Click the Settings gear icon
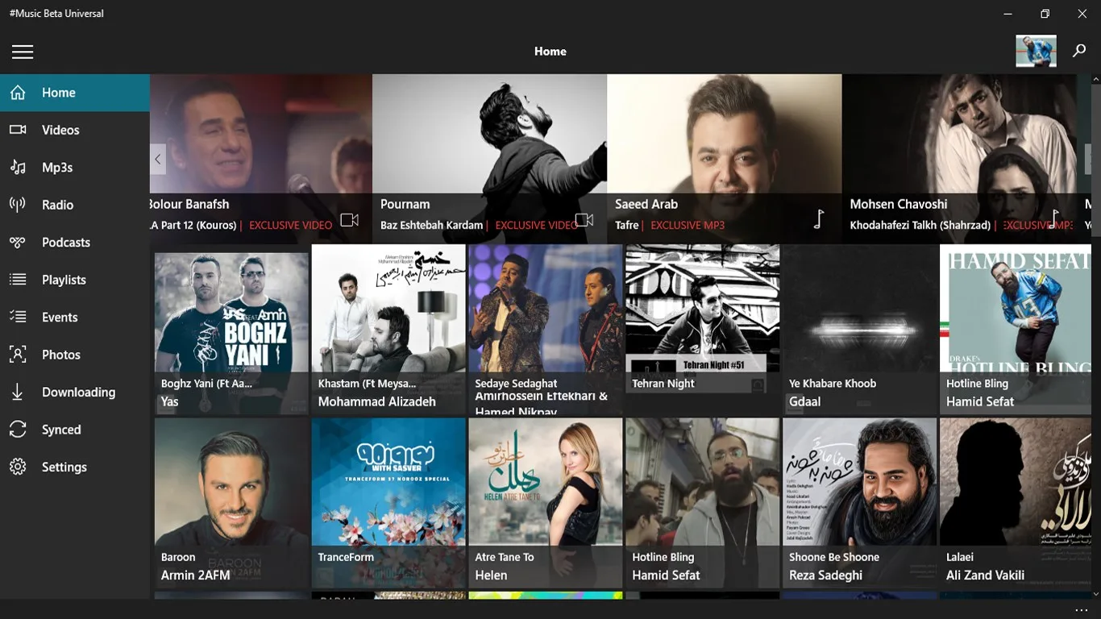Viewport: 1101px width, 619px height. 18,467
